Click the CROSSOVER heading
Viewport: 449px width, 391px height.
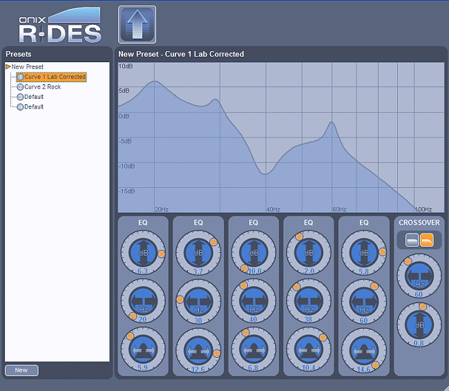coord(419,222)
